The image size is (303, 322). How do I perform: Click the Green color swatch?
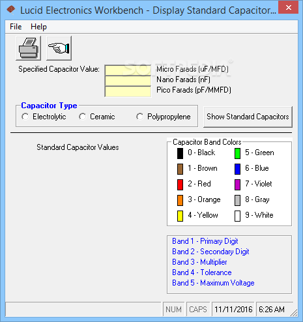click(x=237, y=153)
